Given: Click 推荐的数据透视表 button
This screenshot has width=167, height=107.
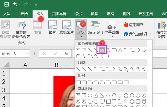Looking at the screenshot, I should tap(21, 29).
